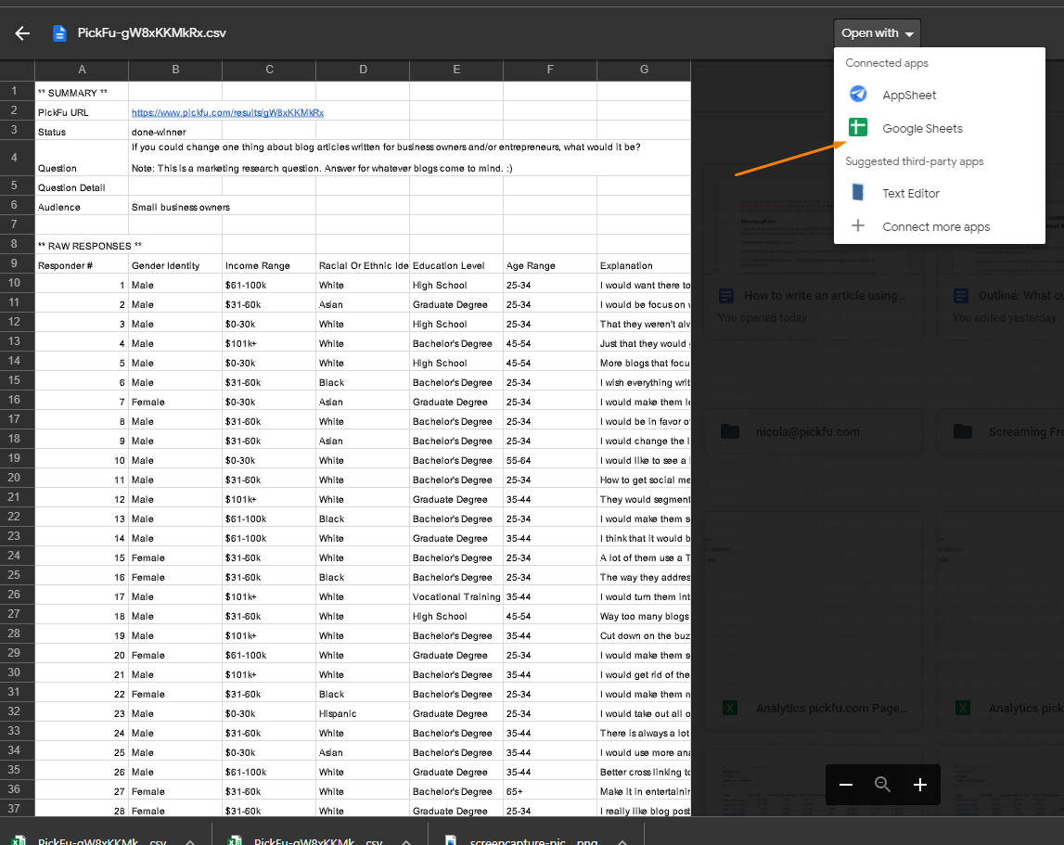The width and height of the screenshot is (1064, 845).
Task: Zoom out using the minus button
Action: click(846, 785)
